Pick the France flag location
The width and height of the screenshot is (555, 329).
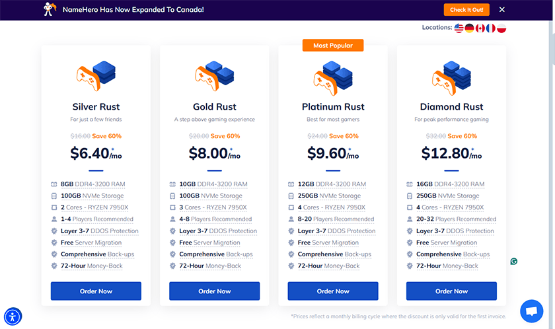click(x=491, y=28)
